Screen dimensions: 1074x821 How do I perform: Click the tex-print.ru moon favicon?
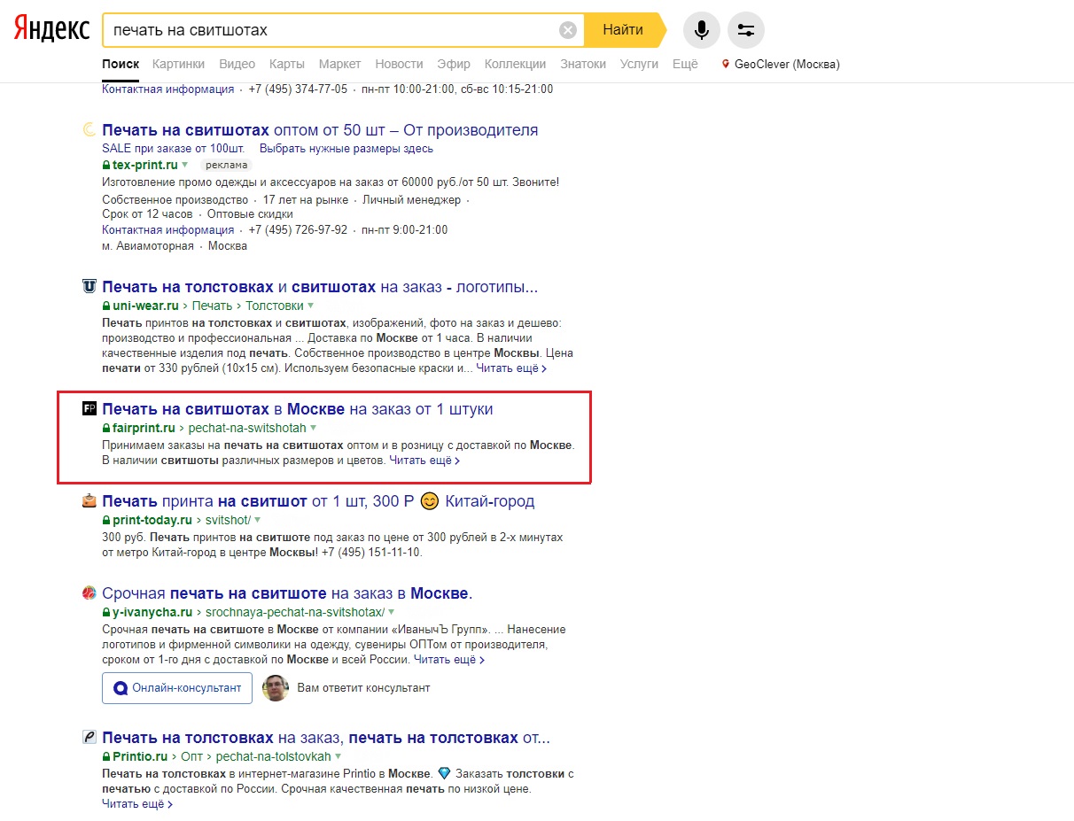(89, 130)
